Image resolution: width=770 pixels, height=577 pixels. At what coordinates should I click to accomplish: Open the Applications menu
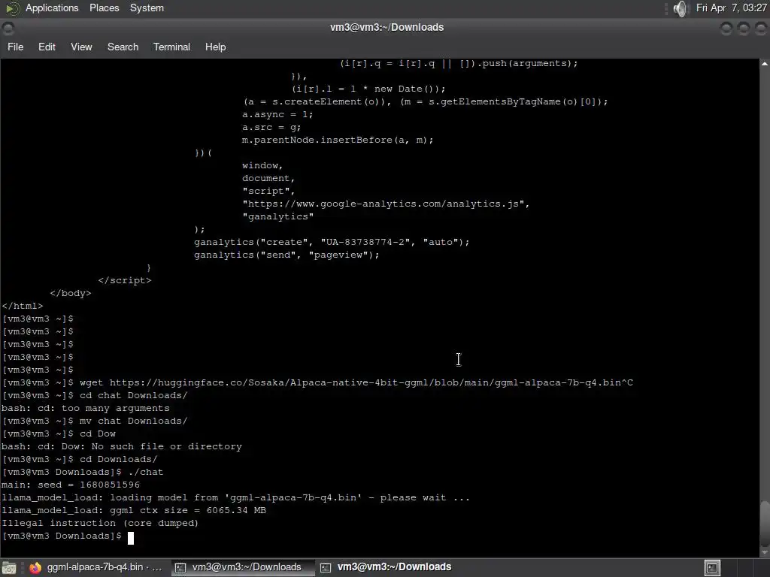(52, 8)
